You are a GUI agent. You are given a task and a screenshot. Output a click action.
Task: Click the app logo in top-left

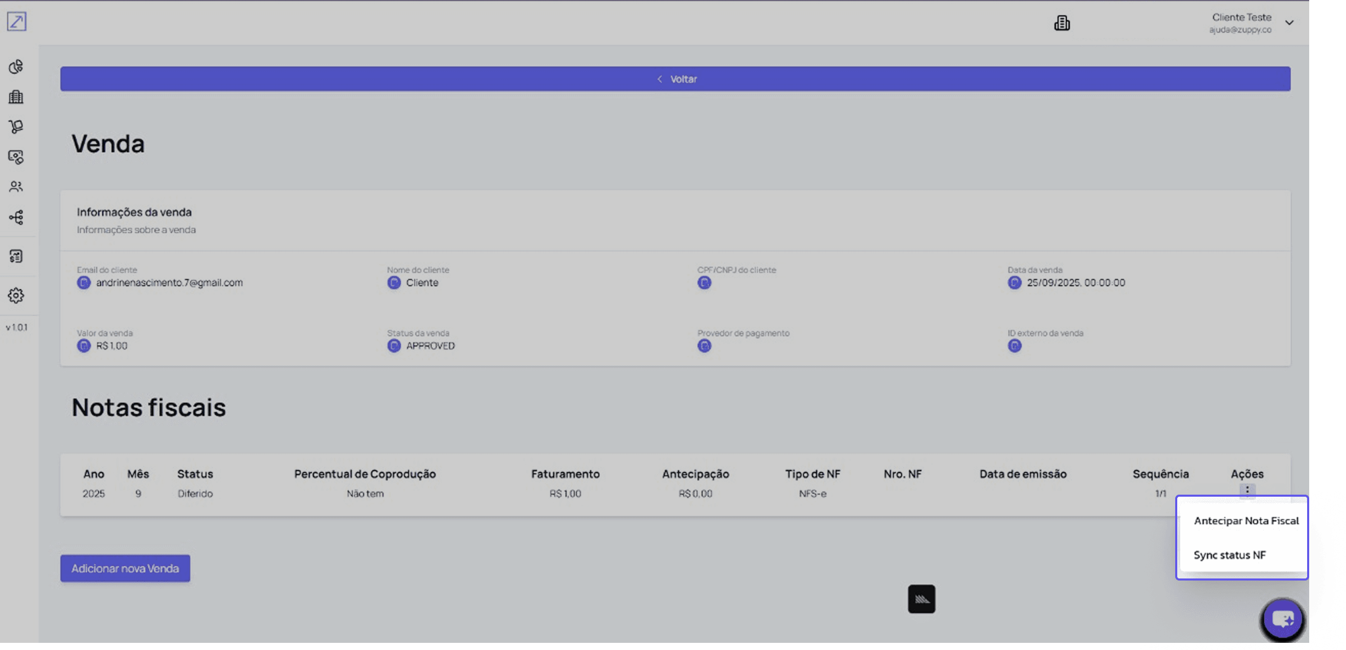[16, 21]
